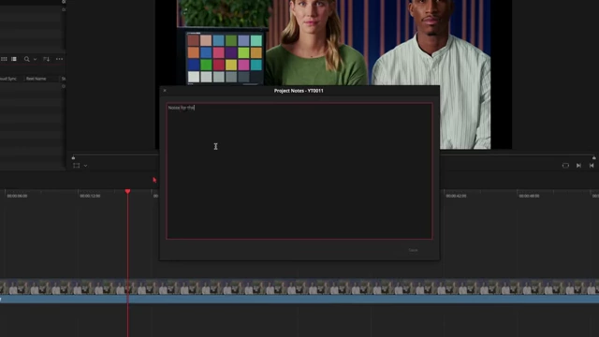Click the 00:00:42:00 ruler mark
599x337 pixels.
(456, 196)
